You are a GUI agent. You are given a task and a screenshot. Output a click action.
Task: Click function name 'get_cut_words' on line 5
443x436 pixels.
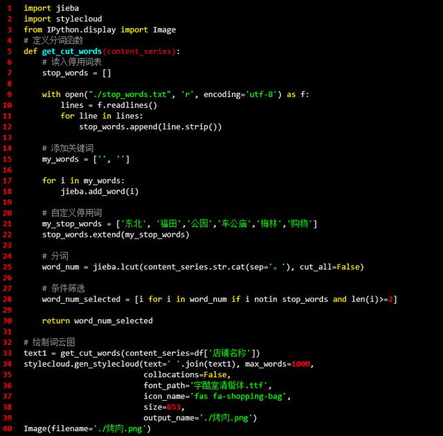(x=72, y=51)
